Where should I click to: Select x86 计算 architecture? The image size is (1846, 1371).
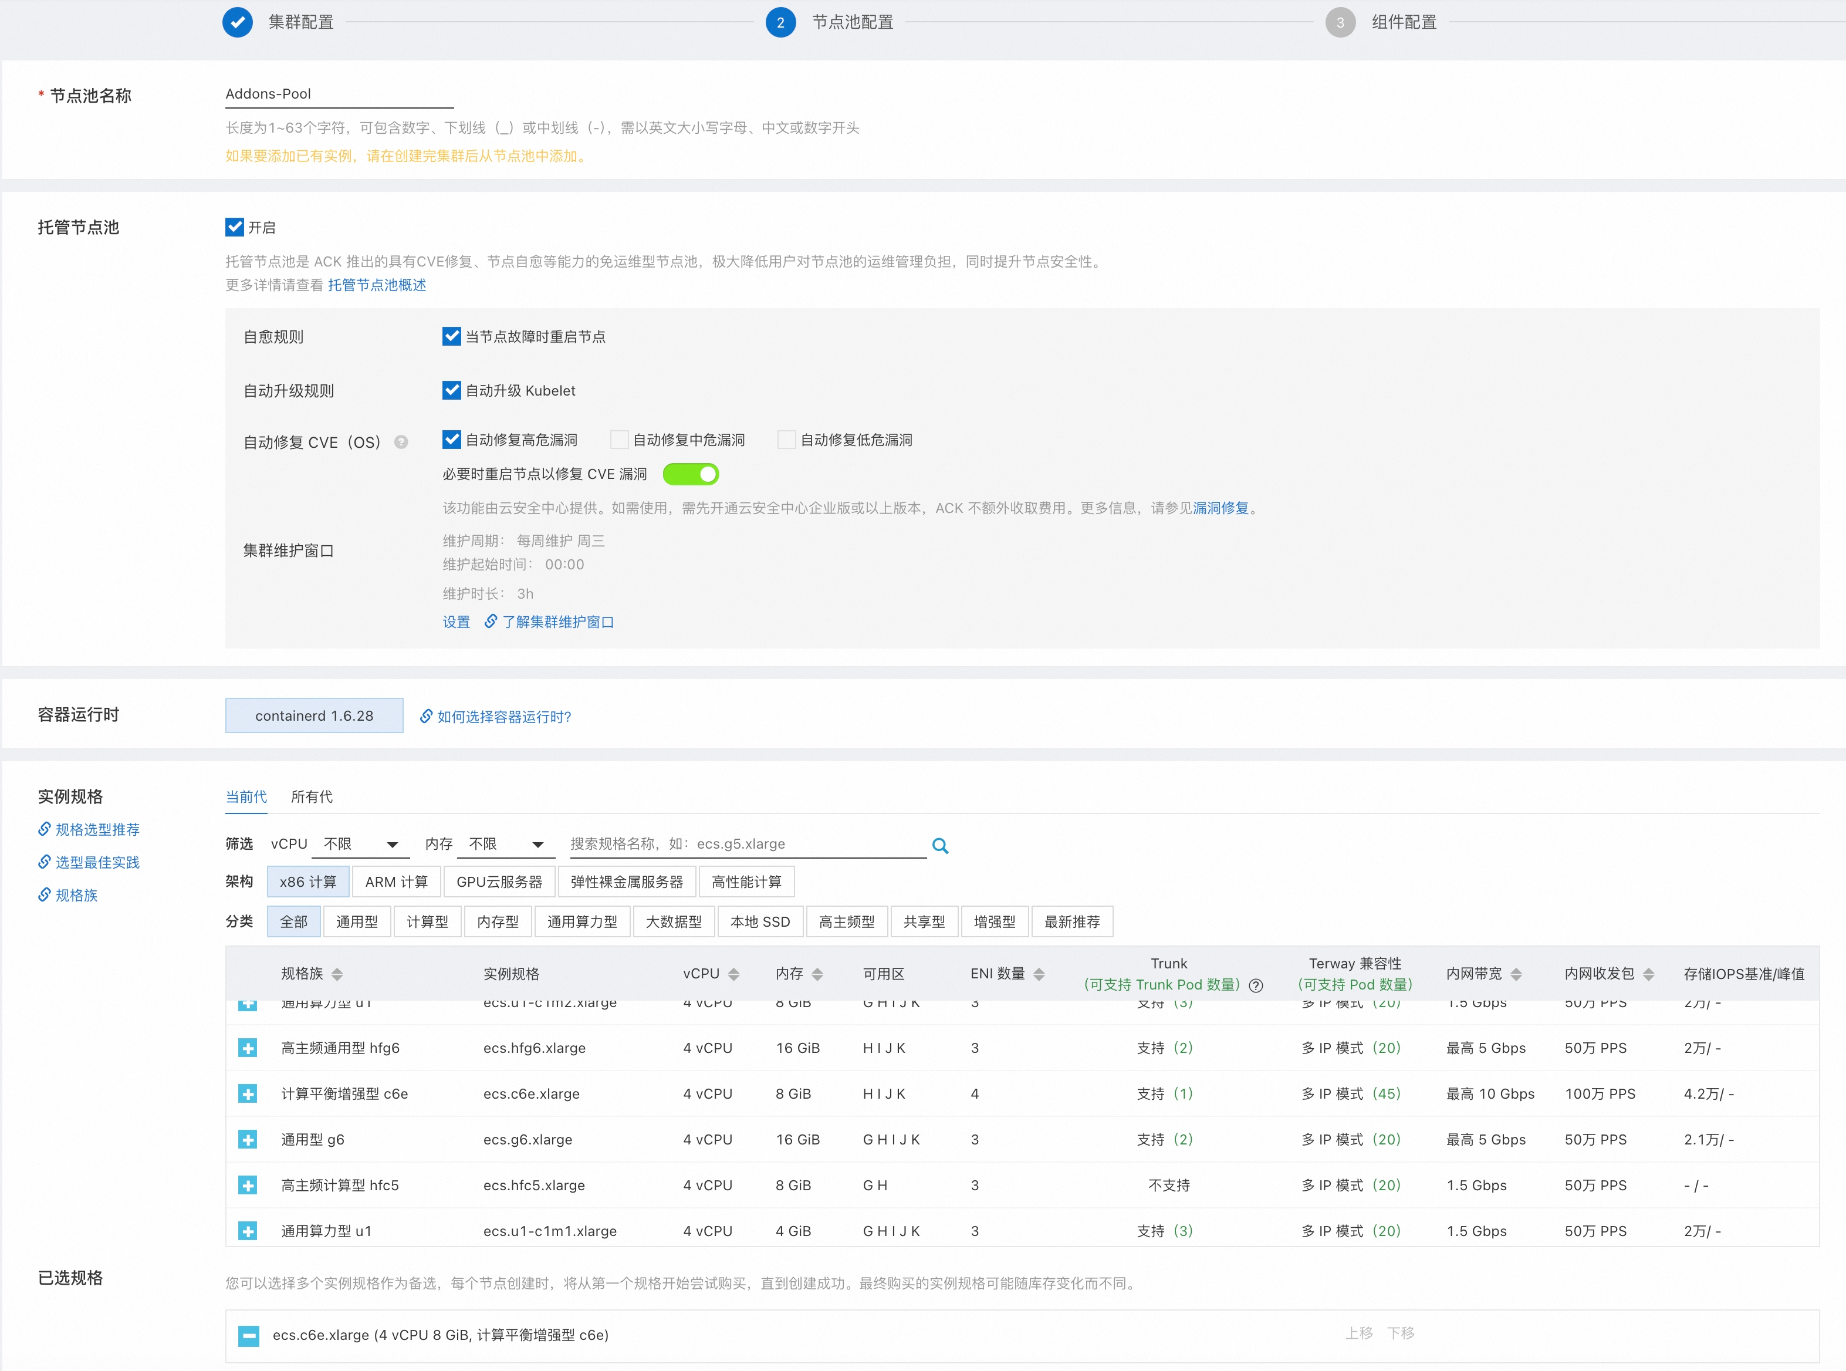[308, 882]
